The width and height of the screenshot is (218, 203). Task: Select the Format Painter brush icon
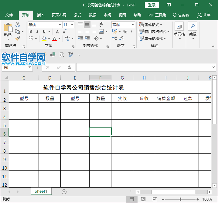pos(18,39)
